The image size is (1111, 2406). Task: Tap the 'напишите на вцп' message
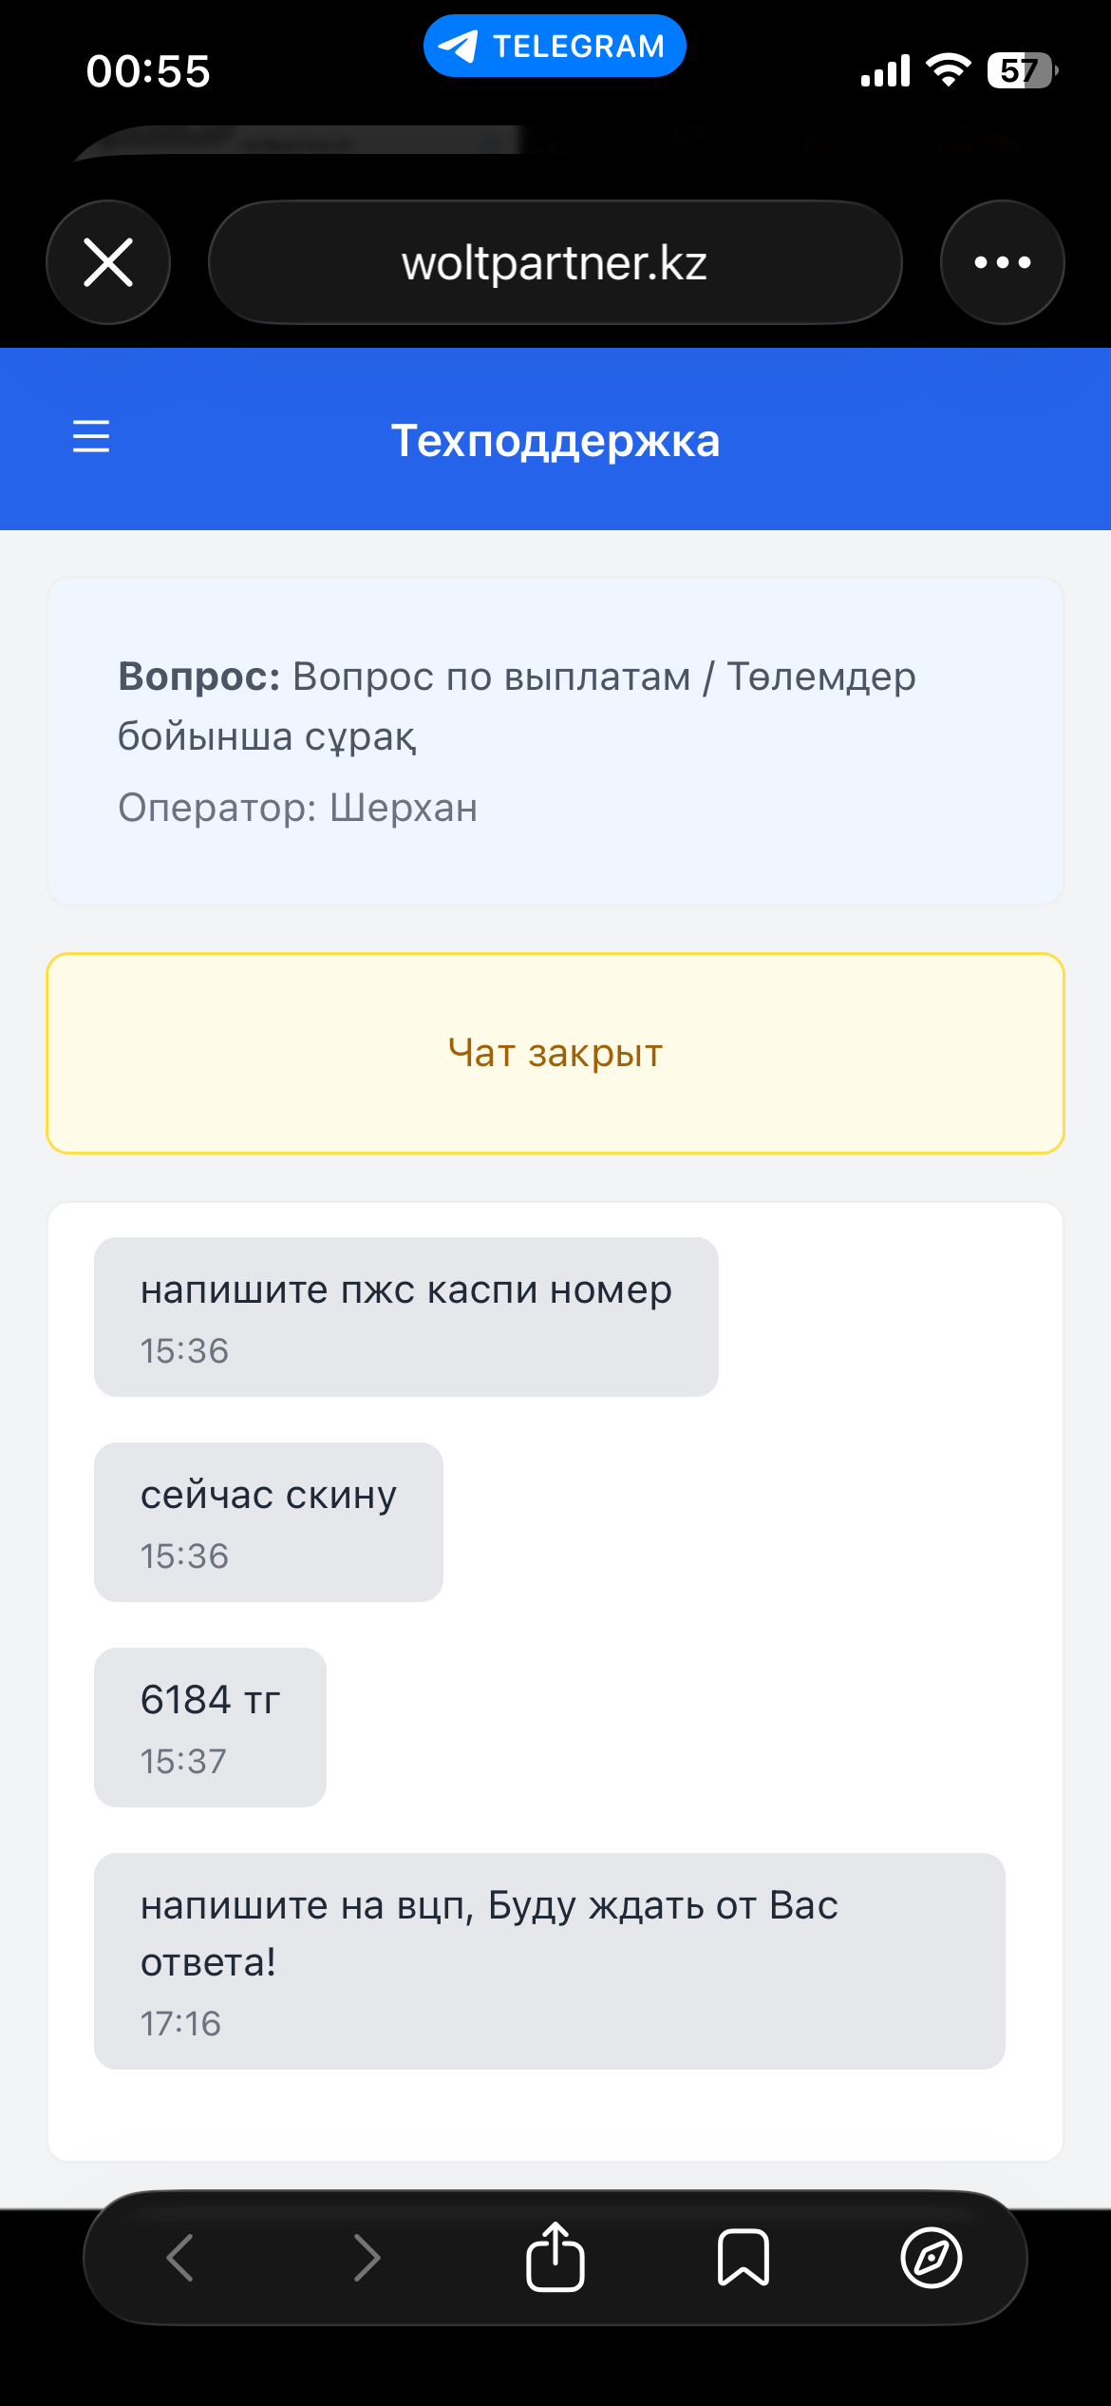click(549, 1960)
